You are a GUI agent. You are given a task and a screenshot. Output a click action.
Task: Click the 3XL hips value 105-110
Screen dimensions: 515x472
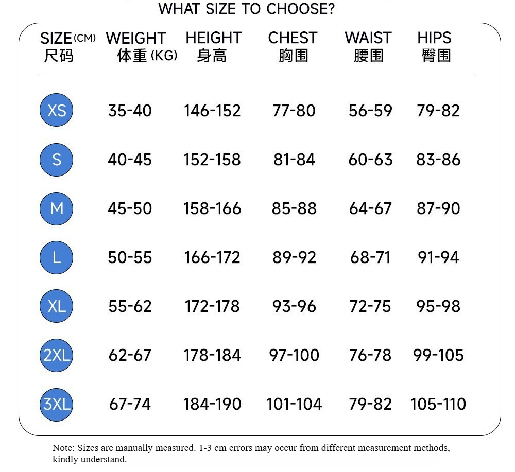438,404
